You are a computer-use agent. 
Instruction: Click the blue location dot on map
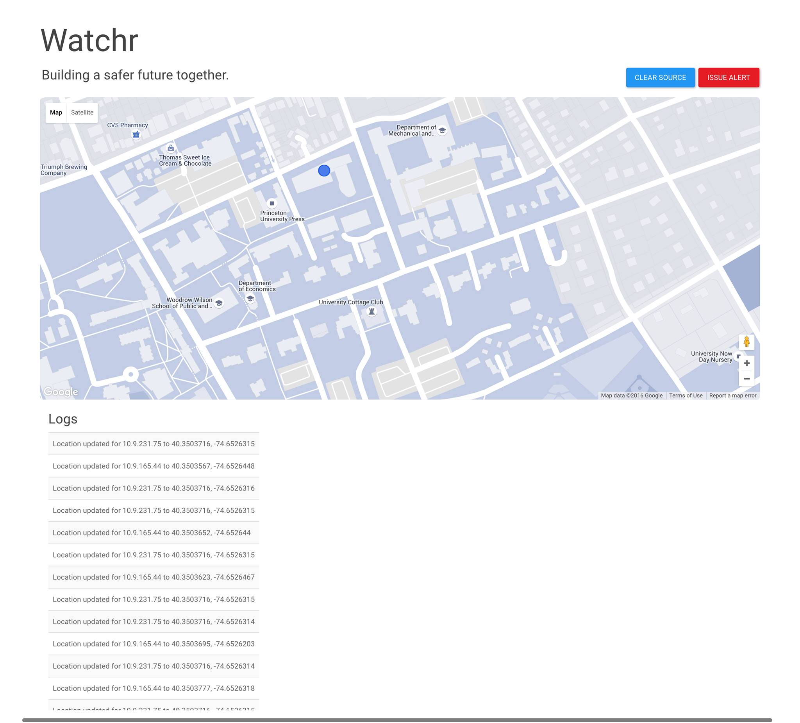324,171
